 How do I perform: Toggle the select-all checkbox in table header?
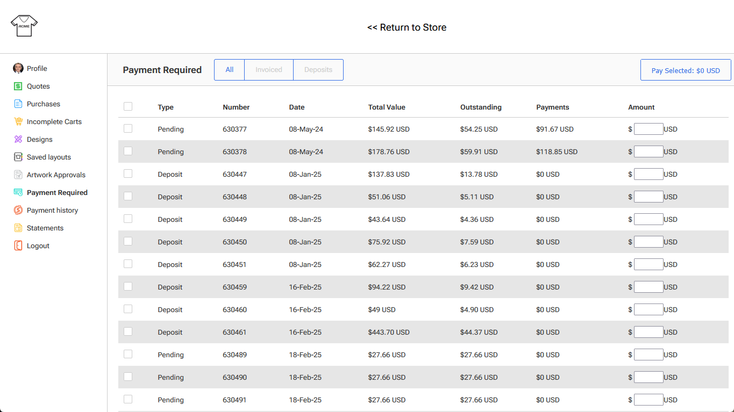[x=128, y=106]
